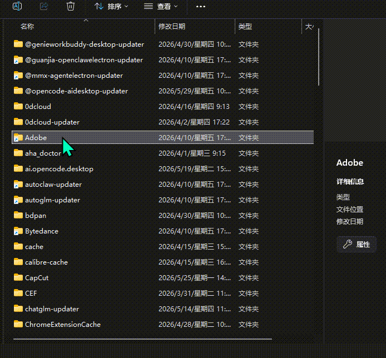Click the Rename icon in toolbar

(17, 6)
